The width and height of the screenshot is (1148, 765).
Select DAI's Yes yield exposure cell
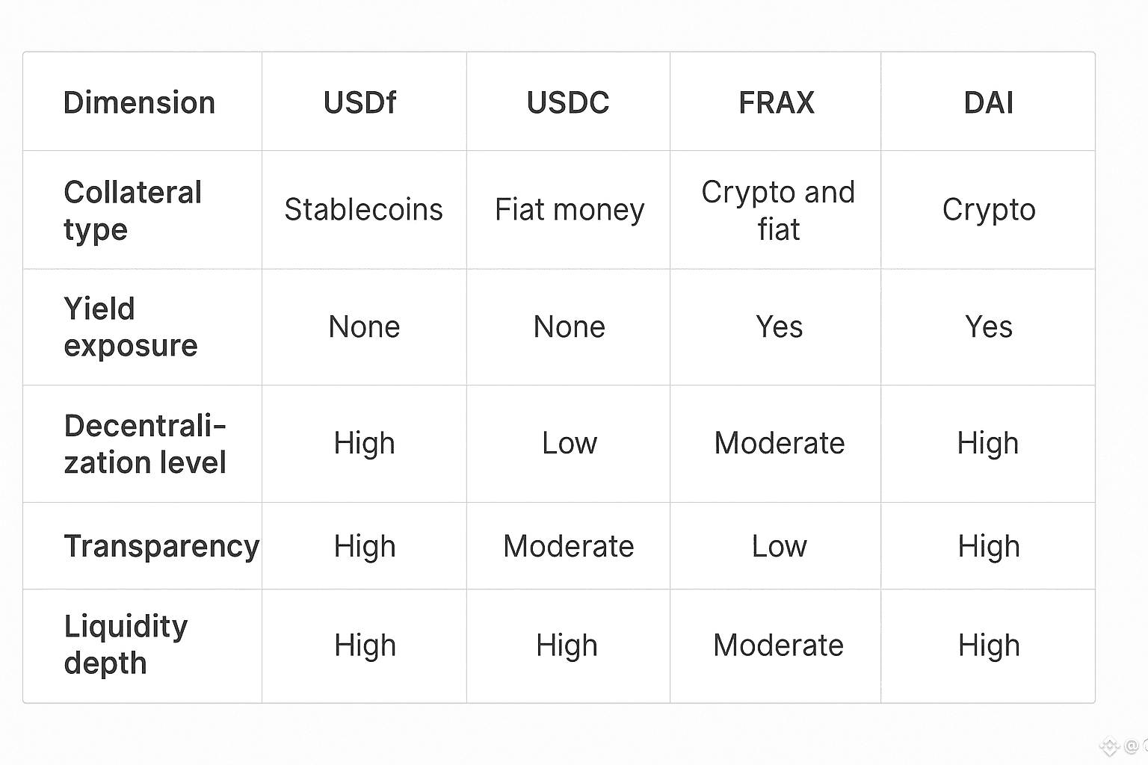click(x=988, y=327)
